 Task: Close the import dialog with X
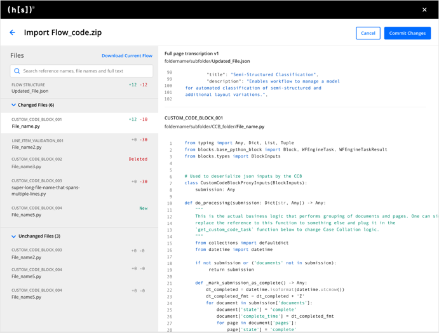point(424,10)
